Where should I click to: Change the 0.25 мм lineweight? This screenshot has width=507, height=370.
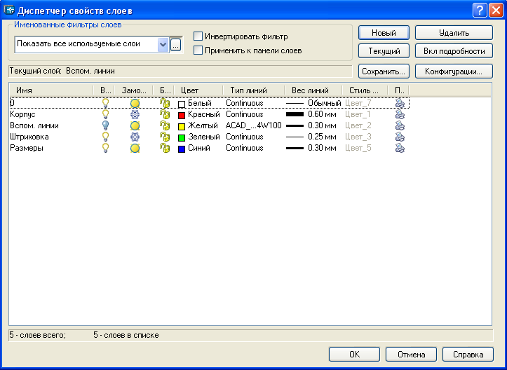coord(311,137)
